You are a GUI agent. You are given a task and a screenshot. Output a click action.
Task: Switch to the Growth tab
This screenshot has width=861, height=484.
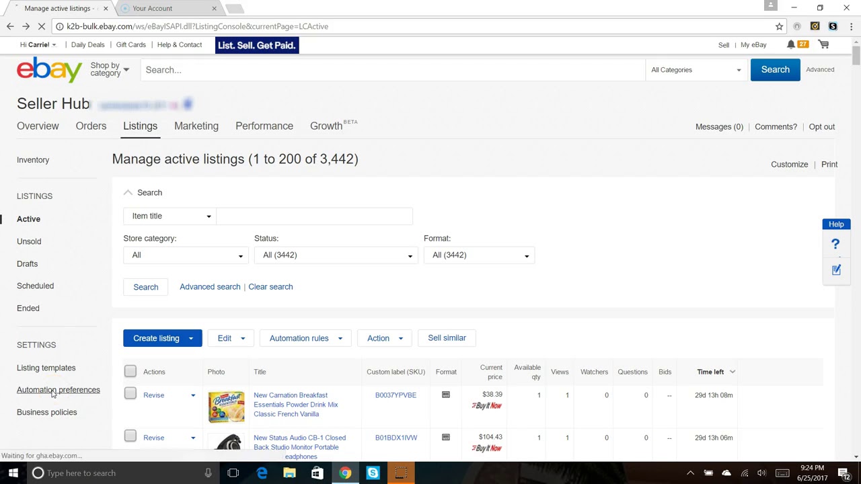(x=326, y=126)
